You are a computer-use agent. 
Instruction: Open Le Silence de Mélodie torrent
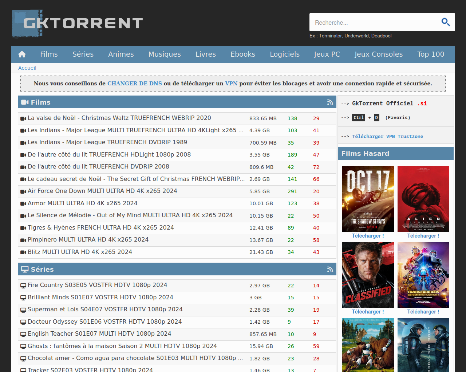coord(130,215)
